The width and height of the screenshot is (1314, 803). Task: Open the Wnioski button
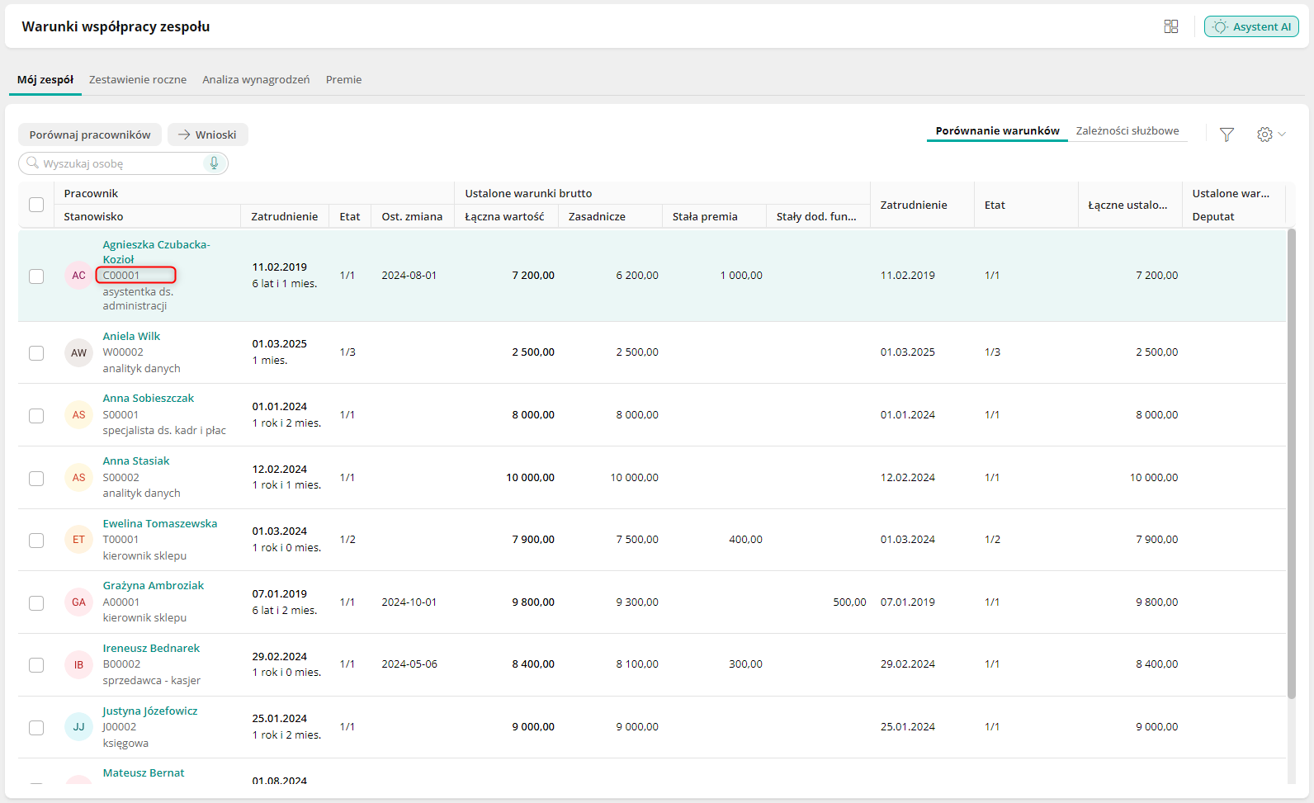[207, 135]
